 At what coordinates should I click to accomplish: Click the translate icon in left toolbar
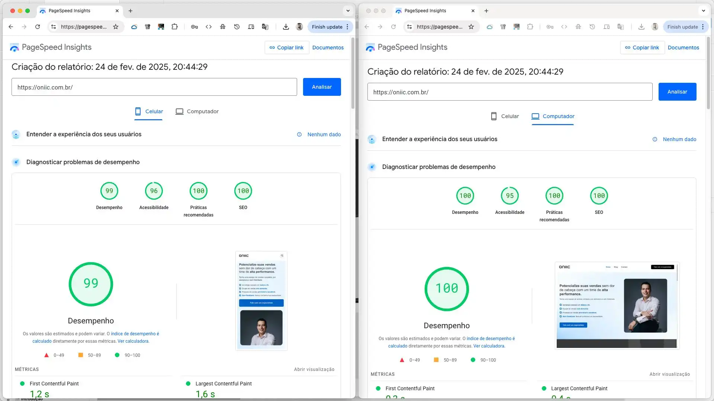(265, 27)
